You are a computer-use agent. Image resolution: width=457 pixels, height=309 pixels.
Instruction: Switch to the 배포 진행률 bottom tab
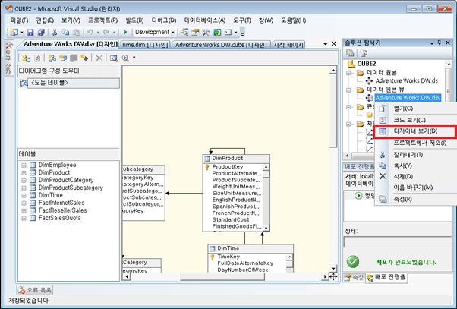tap(386, 277)
